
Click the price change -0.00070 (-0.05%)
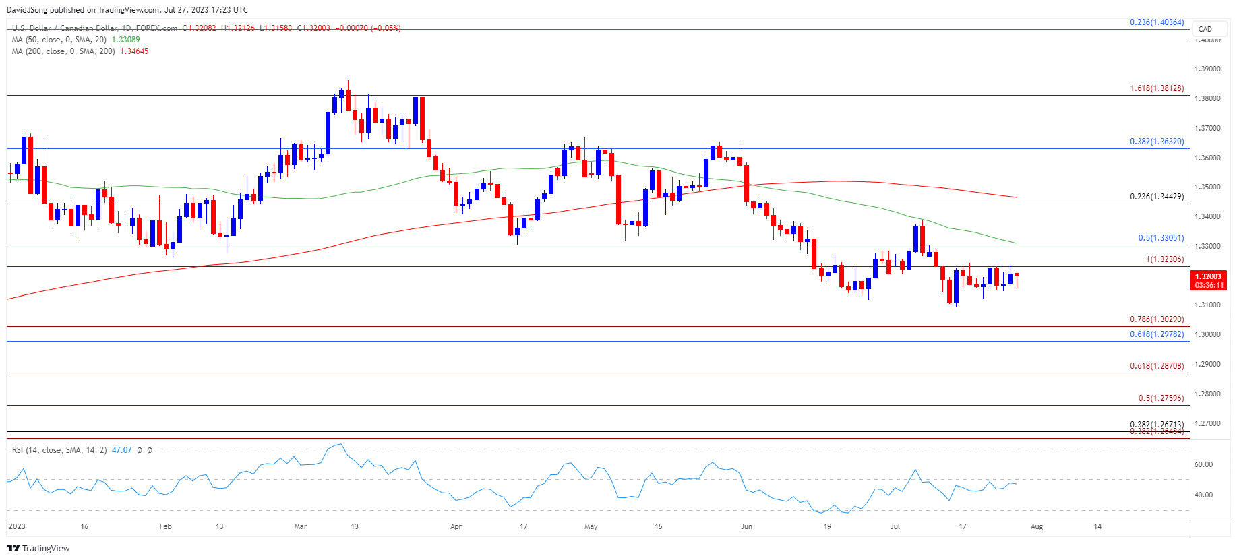[369, 28]
